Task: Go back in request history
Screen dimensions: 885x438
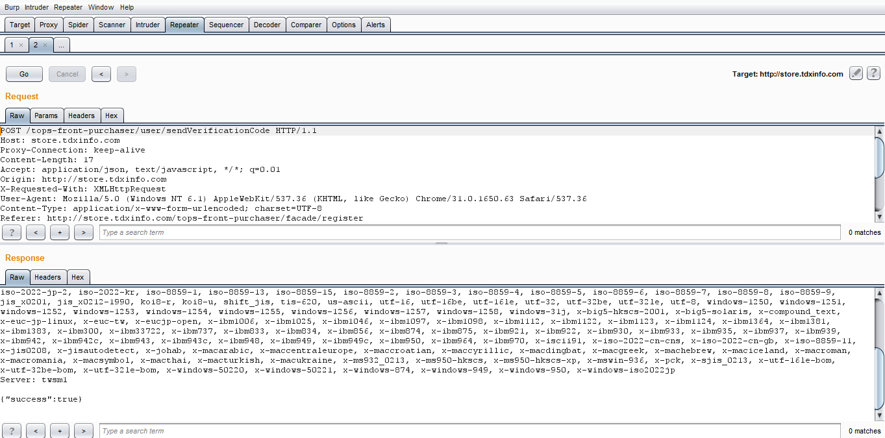Action: pos(101,74)
